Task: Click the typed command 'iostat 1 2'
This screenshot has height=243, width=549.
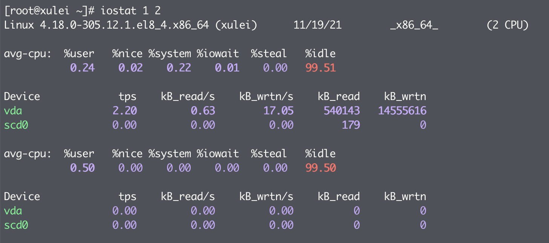Action: pos(130,11)
